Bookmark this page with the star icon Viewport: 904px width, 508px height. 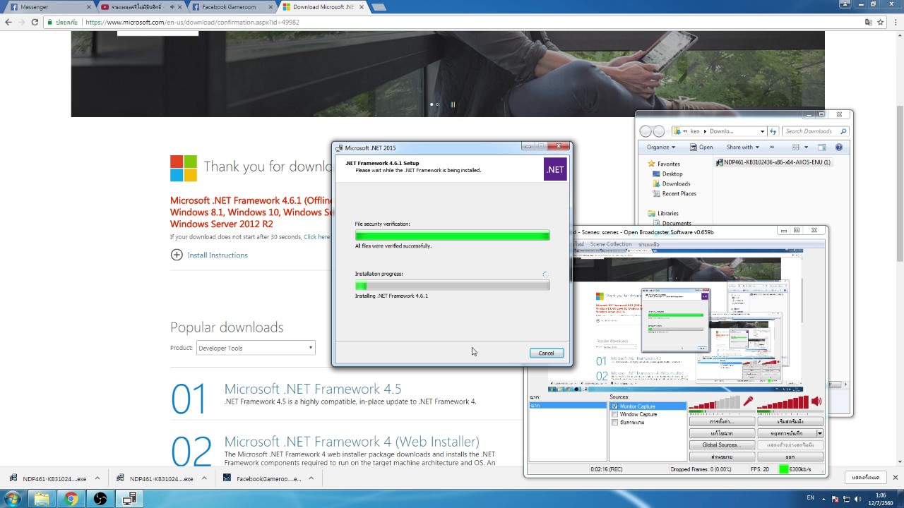click(880, 22)
